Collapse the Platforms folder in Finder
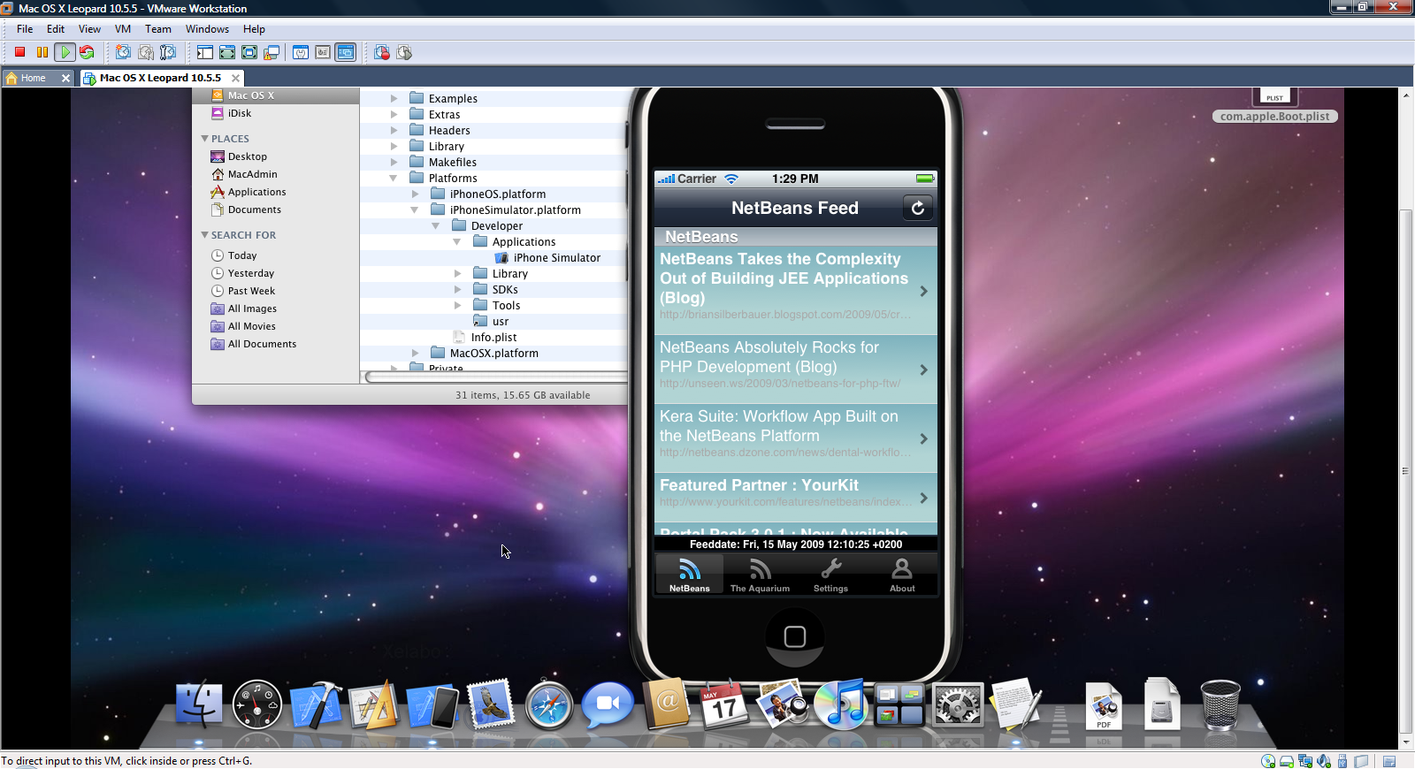This screenshot has height=769, width=1415. pyautogui.click(x=394, y=179)
